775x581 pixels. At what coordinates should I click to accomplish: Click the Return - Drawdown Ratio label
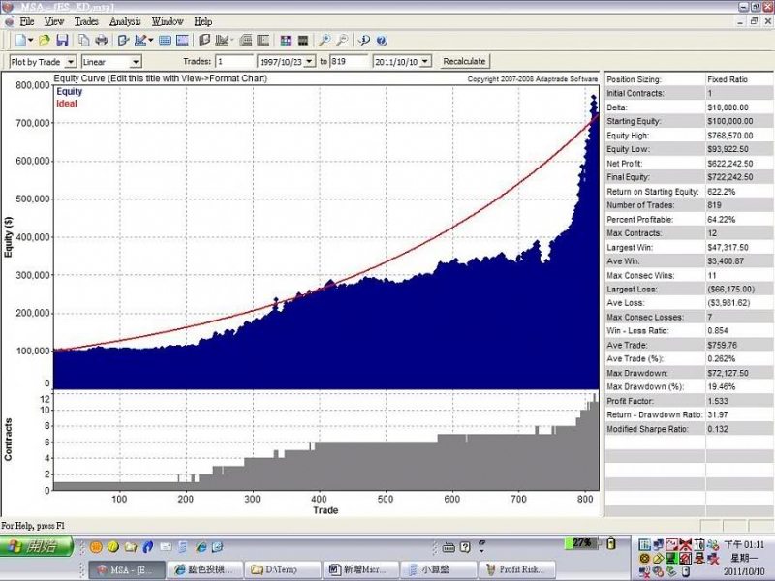coord(655,415)
